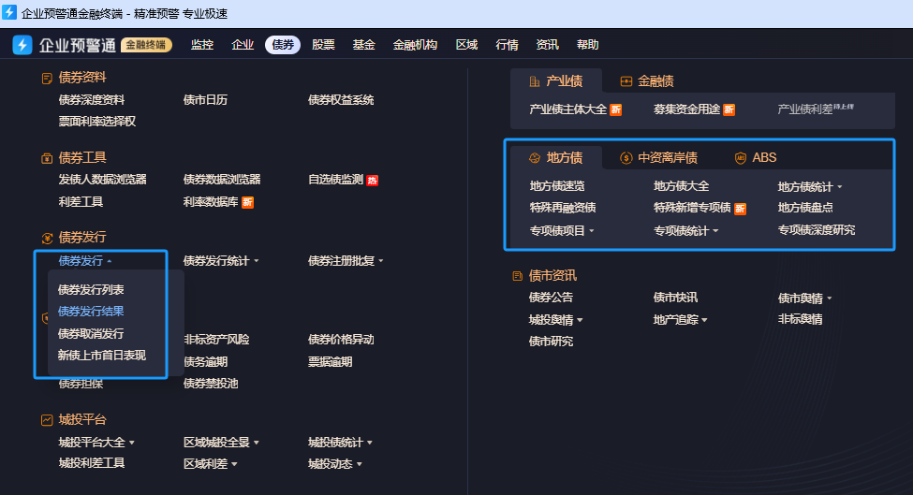Select 债券发行列表 from the submenu

91,290
